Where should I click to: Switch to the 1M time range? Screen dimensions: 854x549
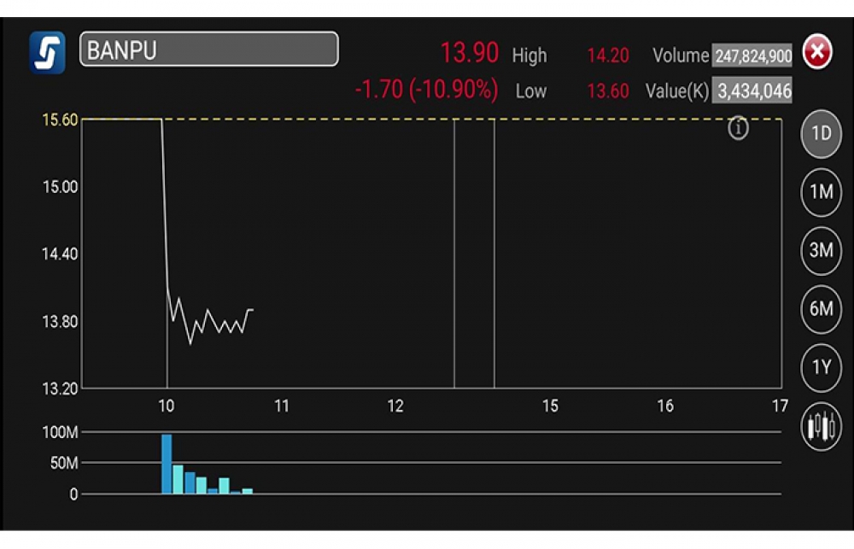pyautogui.click(x=822, y=192)
